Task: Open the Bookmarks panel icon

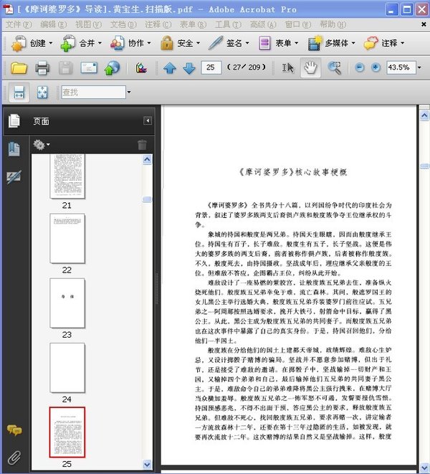Action: point(14,149)
